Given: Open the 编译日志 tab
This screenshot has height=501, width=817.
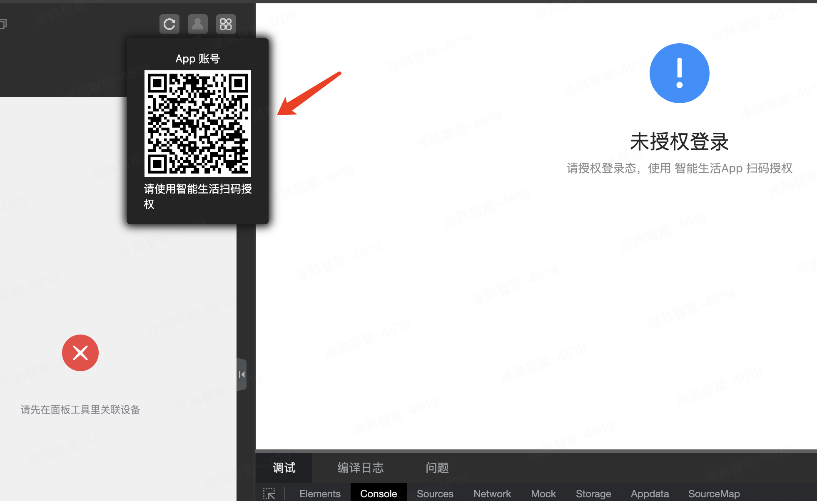Looking at the screenshot, I should [x=360, y=468].
